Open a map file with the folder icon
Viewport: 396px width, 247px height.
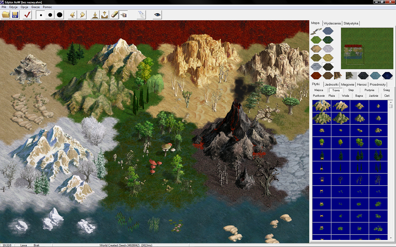[5, 15]
